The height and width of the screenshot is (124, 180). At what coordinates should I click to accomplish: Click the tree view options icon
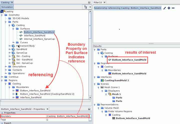coord(86,7)
